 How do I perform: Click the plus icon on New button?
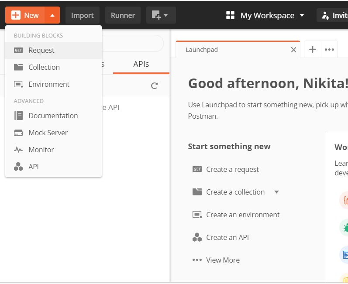[x=16, y=15]
